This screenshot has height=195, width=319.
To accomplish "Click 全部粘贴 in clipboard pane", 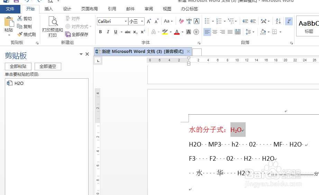I will coord(18,67).
